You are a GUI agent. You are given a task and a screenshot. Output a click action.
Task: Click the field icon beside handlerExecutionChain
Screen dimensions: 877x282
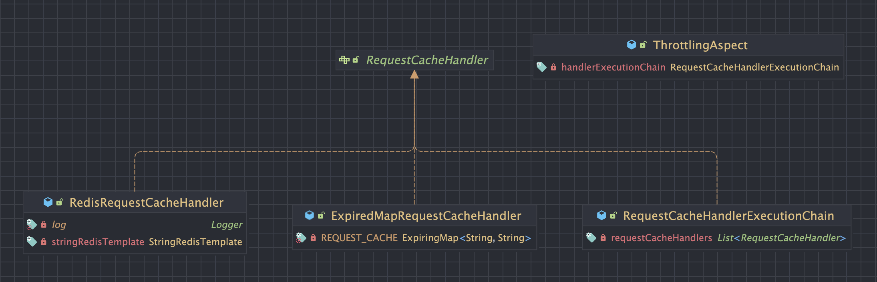pos(541,67)
